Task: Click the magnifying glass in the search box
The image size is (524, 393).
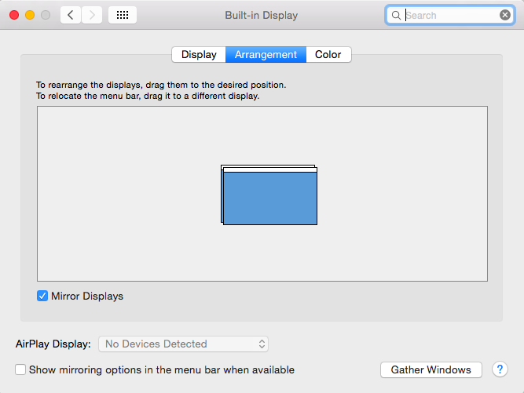Action: 396,15
